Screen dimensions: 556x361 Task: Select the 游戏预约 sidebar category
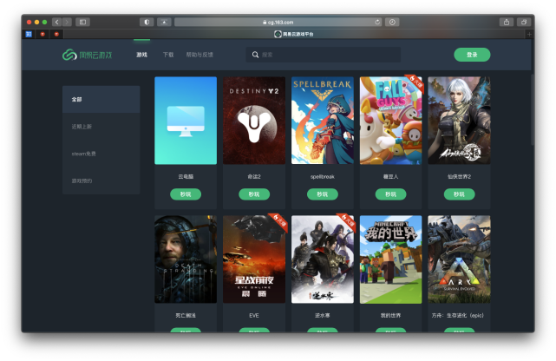pyautogui.click(x=101, y=180)
